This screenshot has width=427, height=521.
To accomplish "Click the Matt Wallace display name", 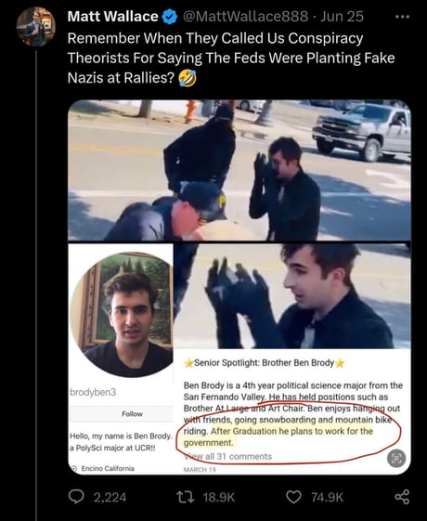I will tap(112, 17).
